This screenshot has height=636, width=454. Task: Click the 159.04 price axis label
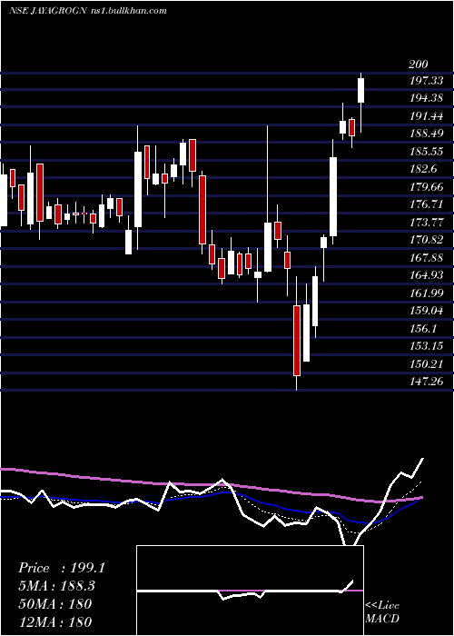coord(426,311)
